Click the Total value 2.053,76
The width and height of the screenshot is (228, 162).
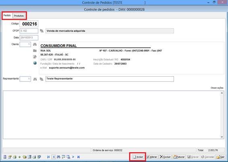(x=213, y=150)
